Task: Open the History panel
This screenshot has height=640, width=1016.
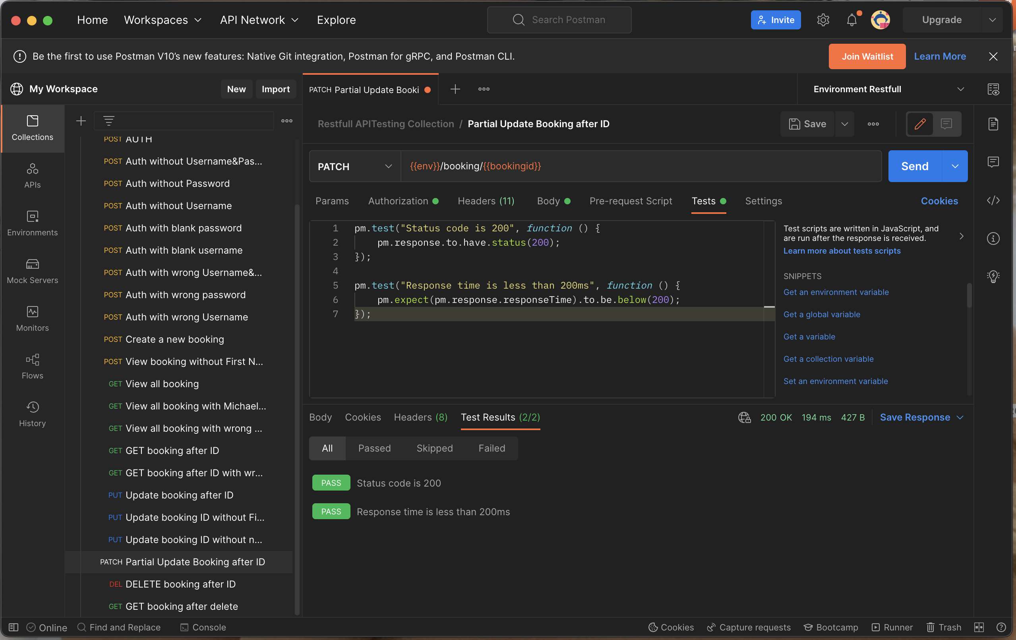Action: coord(33,414)
